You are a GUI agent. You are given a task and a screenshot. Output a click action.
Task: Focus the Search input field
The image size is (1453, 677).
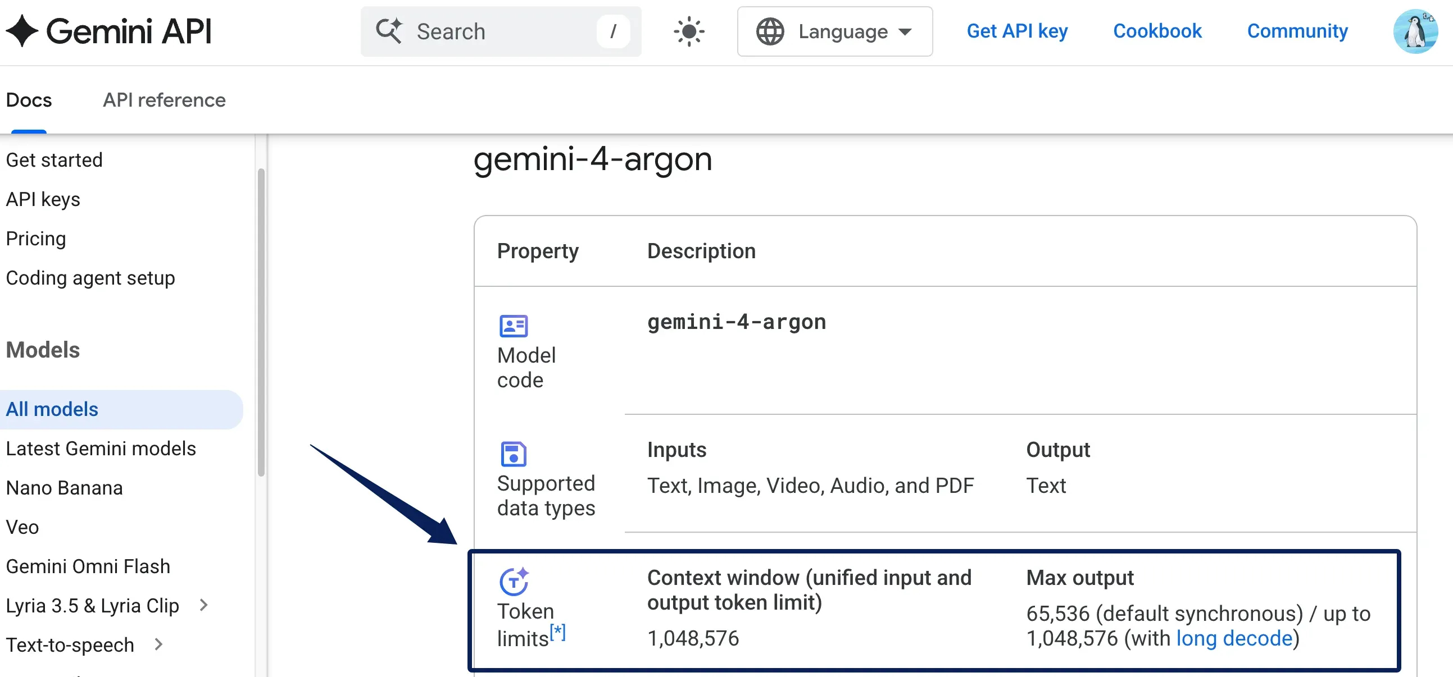pyautogui.click(x=500, y=31)
